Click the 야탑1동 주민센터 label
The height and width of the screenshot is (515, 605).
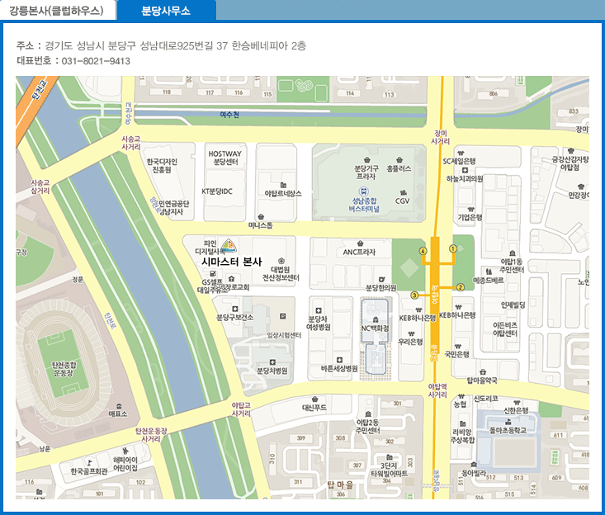point(512,266)
